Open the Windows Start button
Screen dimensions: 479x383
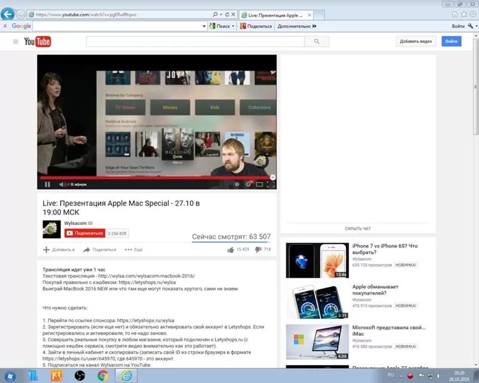click(x=10, y=376)
